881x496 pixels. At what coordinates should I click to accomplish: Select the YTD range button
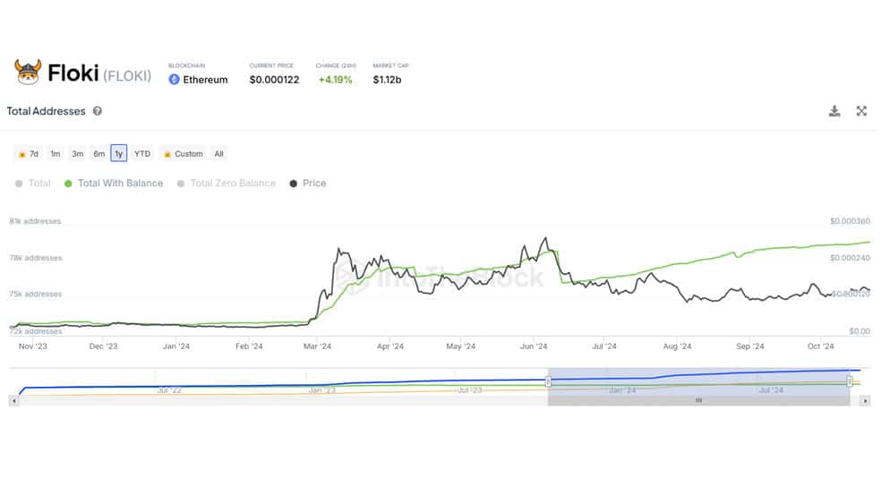(x=142, y=153)
